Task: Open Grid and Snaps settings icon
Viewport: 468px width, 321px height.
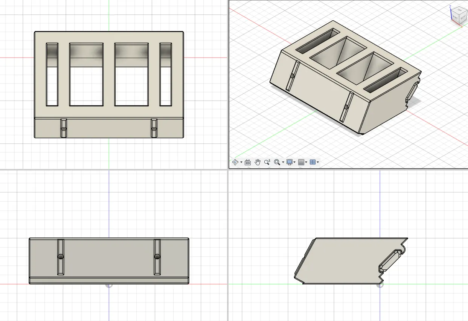Action: pyautogui.click(x=301, y=162)
